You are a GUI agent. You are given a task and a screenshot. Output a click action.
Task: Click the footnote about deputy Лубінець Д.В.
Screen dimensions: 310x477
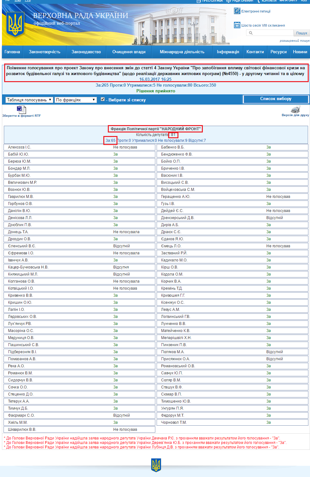(141, 447)
